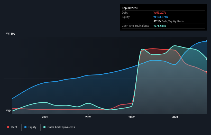This screenshot has width=211, height=135.
Task: Click the red Debt endpoint marker
Action: pyautogui.click(x=207, y=72)
